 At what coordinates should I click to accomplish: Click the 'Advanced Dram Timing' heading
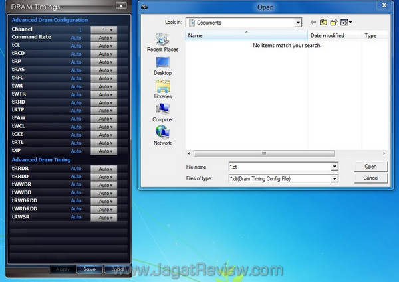pos(41,160)
